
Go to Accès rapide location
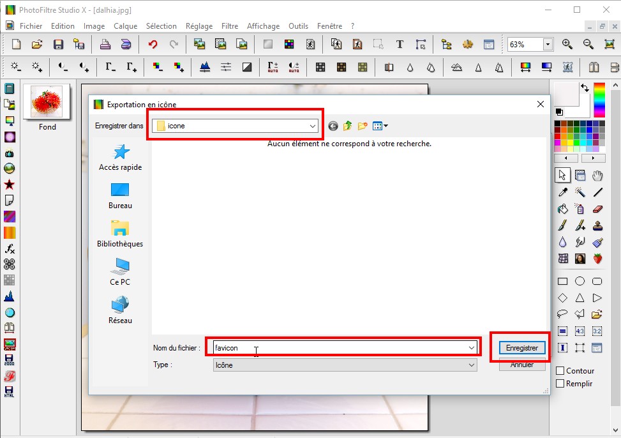tap(121, 158)
